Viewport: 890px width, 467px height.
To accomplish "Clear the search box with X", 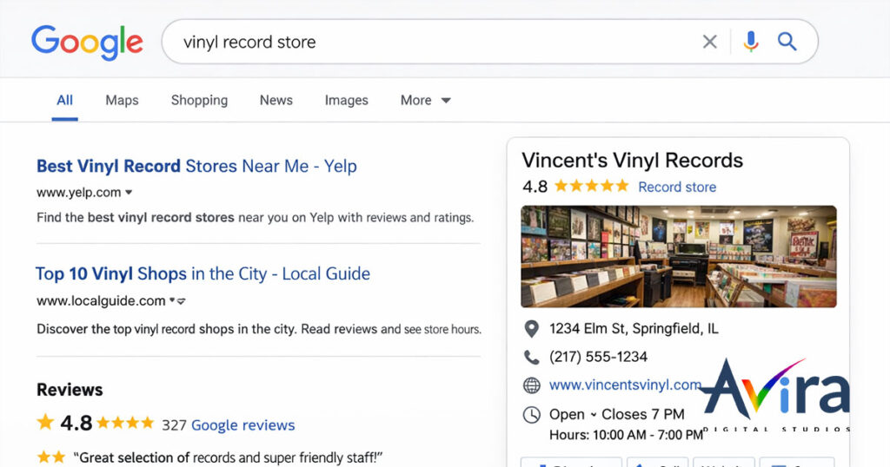I will click(709, 42).
